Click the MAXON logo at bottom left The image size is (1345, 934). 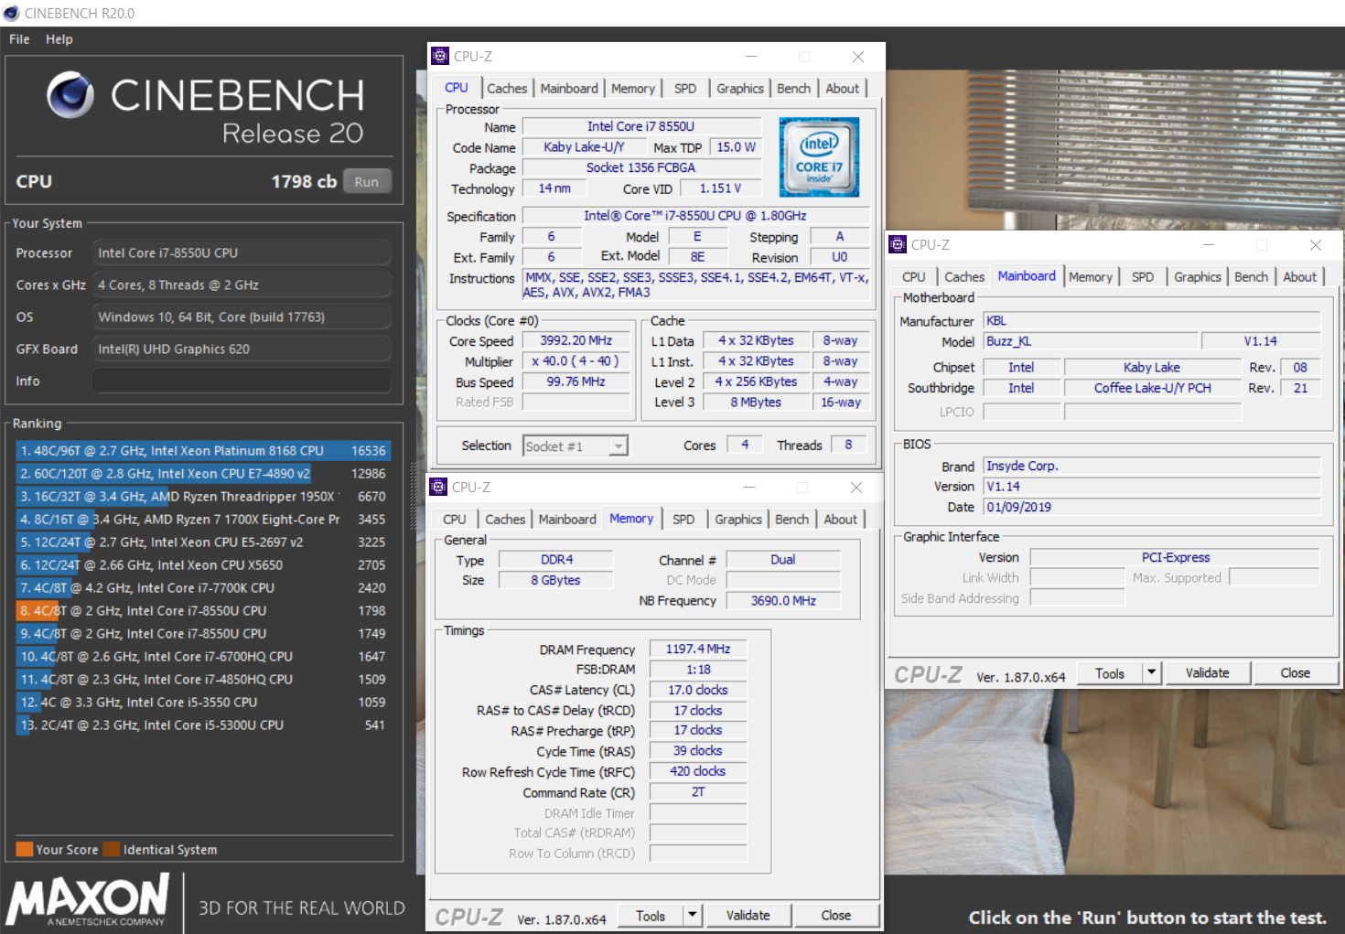pyautogui.click(x=88, y=898)
